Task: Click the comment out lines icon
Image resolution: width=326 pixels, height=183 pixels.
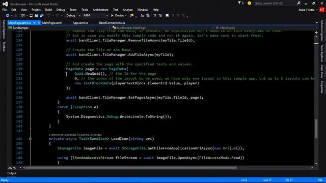Action: (155, 16)
